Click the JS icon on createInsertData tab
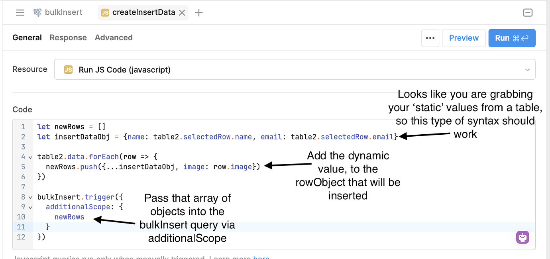Viewport: 550px width, 259px height. 105,13
